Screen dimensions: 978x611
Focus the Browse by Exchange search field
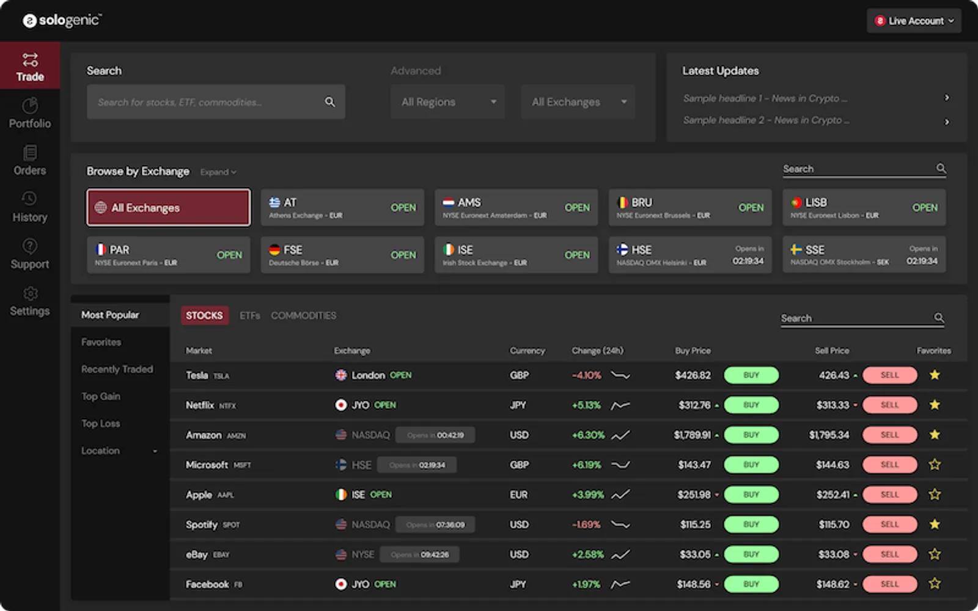(864, 169)
